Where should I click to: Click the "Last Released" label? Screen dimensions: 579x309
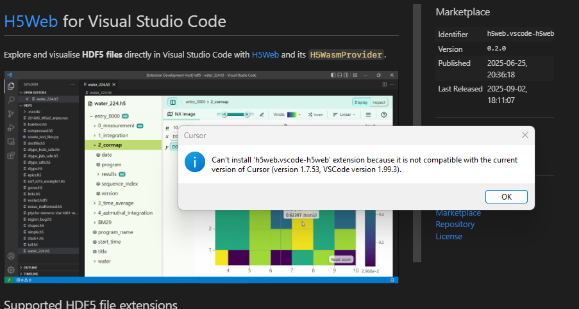460,89
